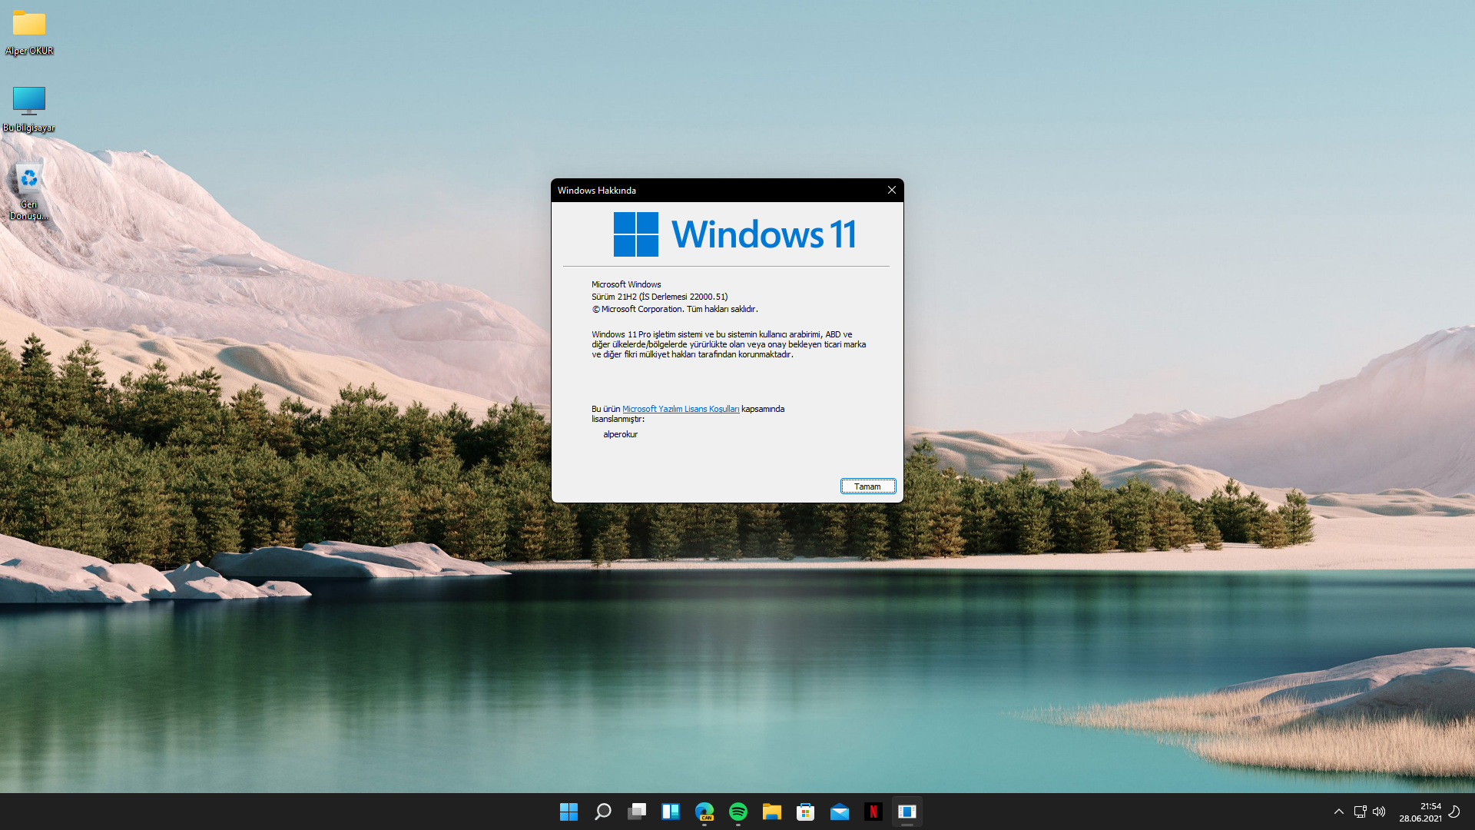Screen dimensions: 1475x830
Task: Open volume control in tray
Action: tap(1379, 812)
